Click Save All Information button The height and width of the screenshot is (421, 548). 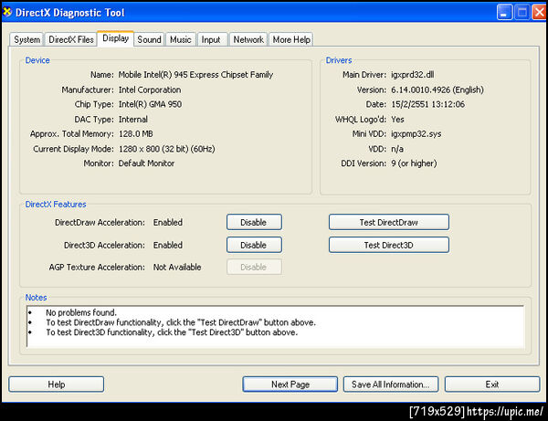click(391, 384)
